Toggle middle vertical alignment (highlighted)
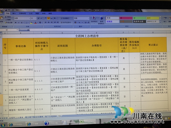171x128 pixels. [49, 18]
